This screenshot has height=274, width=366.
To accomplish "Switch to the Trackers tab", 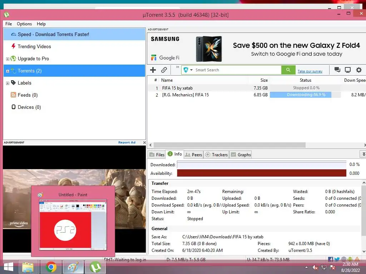I will click(x=216, y=155).
